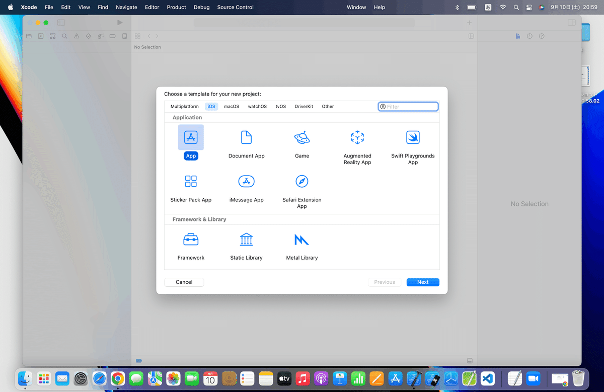Switch to the tvOS platform tab

pos(280,106)
